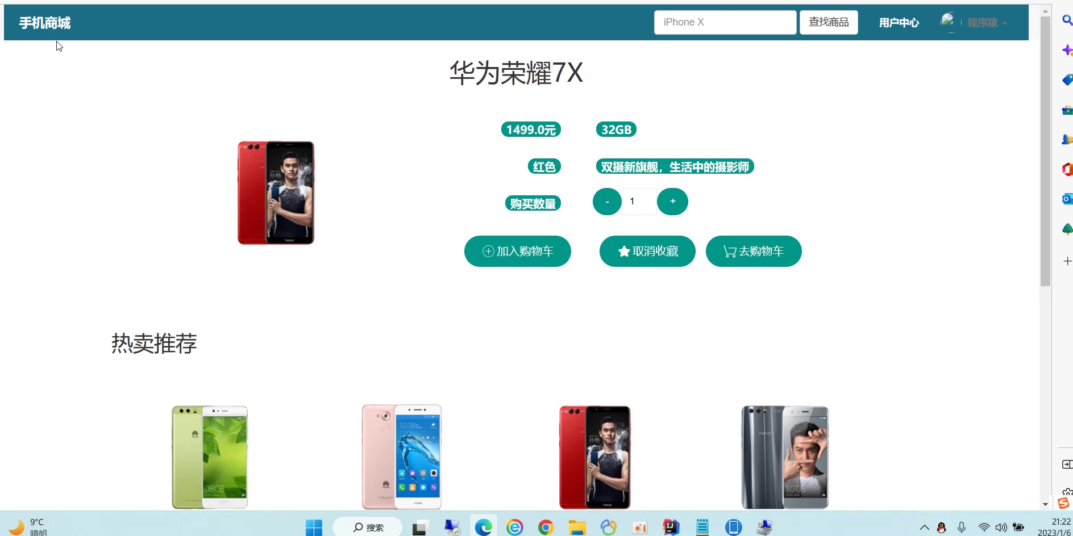Viewport: 1073px width, 536px height.
Task: Click the Edge sidebar add plus icon
Action: (1067, 261)
